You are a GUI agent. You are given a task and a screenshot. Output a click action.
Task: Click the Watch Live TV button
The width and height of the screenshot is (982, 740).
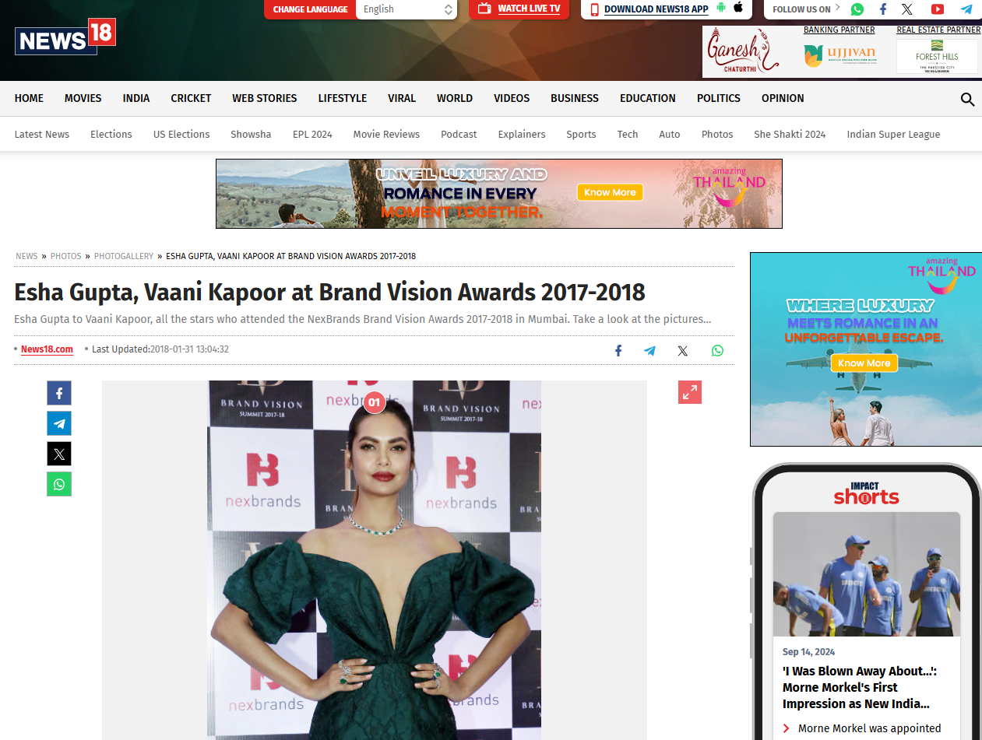[x=519, y=9]
